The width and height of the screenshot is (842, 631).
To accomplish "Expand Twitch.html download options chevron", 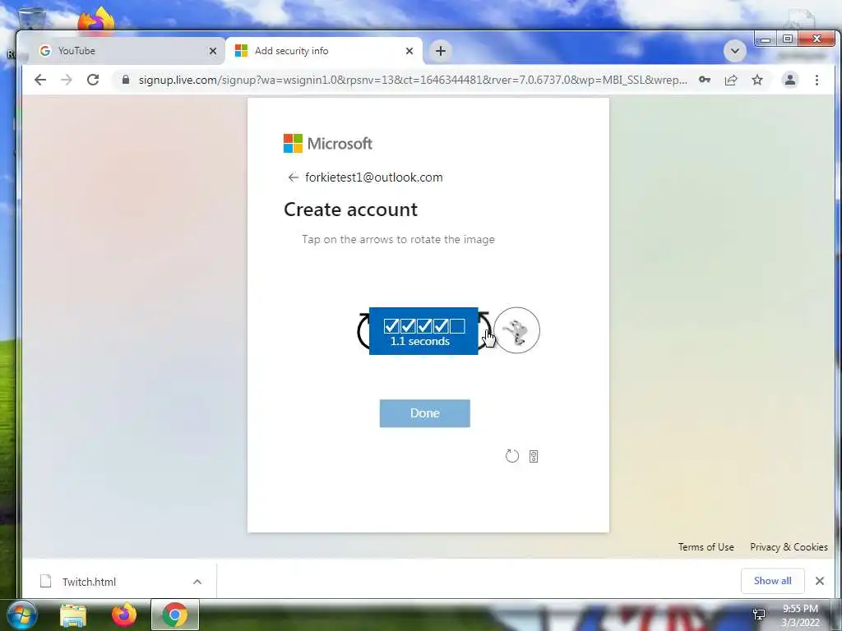I will point(197,582).
